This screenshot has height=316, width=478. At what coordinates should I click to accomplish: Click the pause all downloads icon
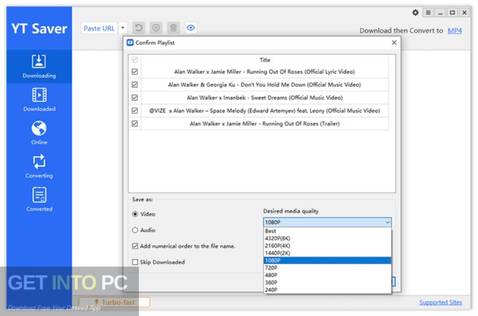click(x=156, y=28)
